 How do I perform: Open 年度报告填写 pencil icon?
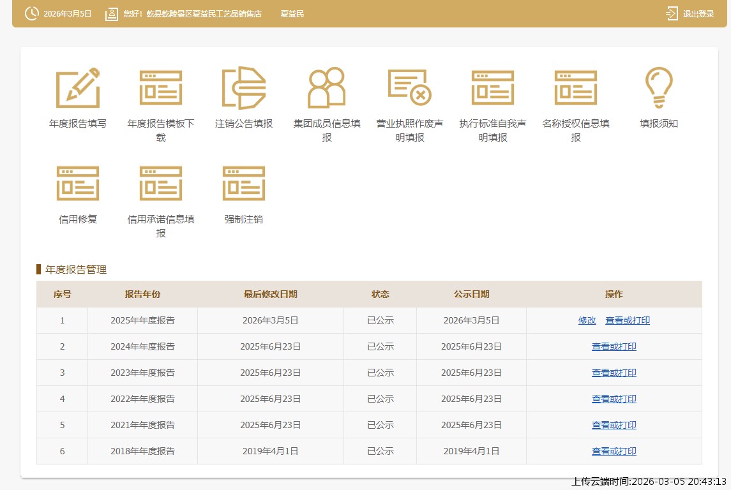coord(78,88)
